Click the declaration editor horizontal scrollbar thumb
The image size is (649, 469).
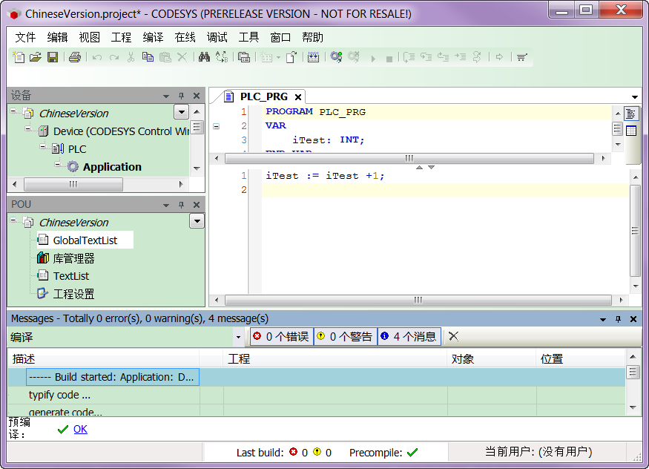409,158
